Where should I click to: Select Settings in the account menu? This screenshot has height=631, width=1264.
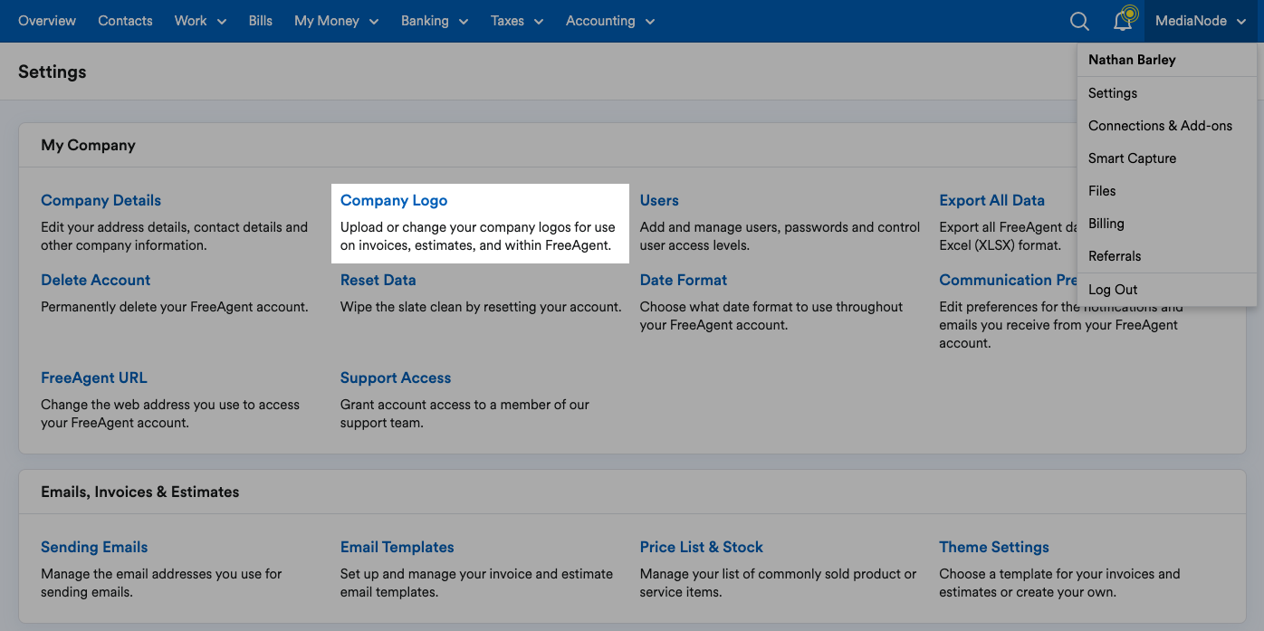pos(1113,93)
